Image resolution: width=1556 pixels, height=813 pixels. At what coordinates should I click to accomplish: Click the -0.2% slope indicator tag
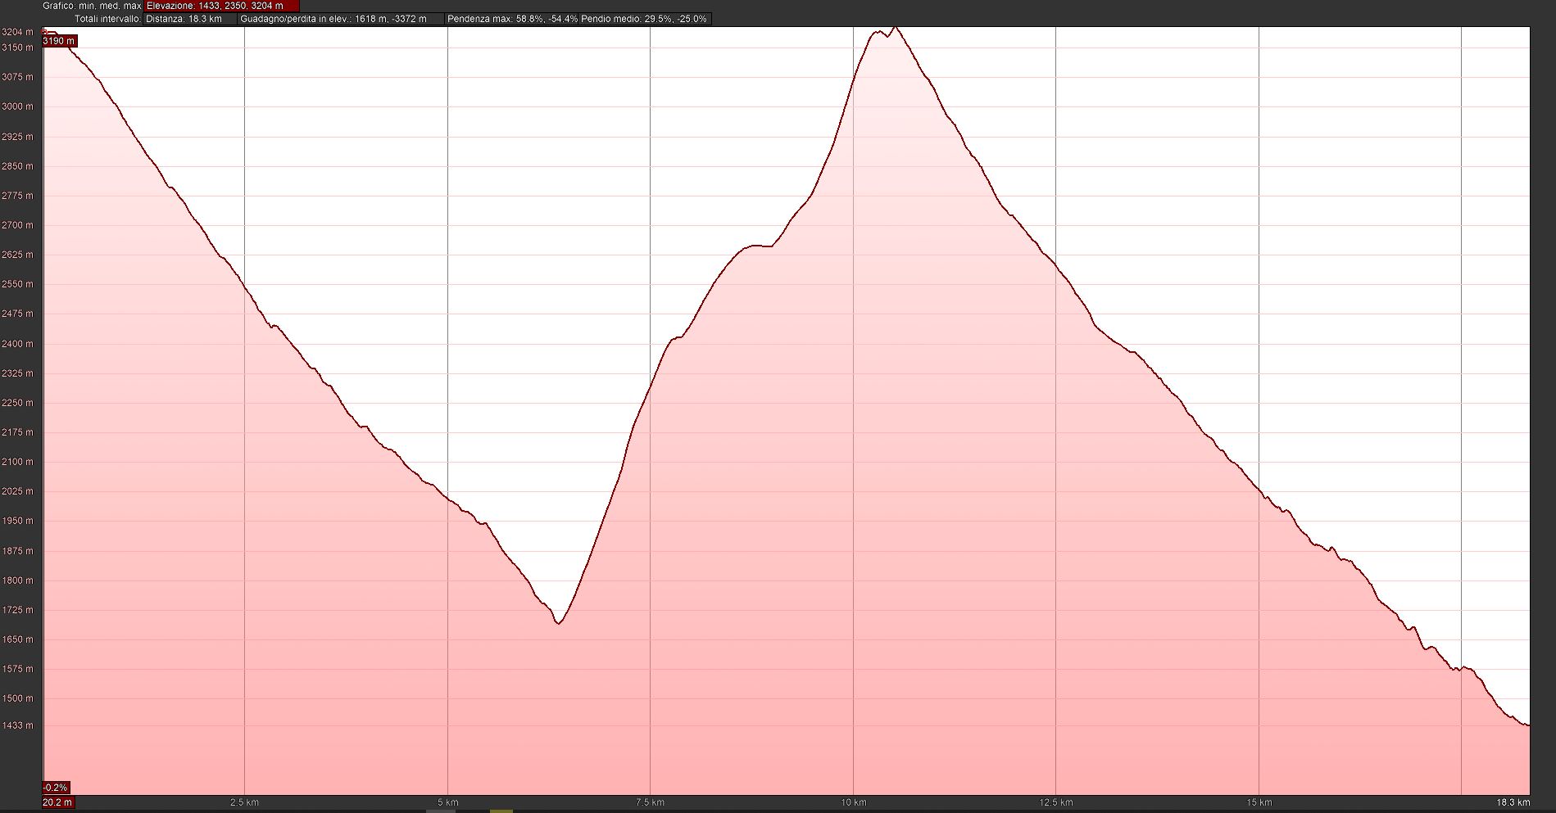pos(56,788)
